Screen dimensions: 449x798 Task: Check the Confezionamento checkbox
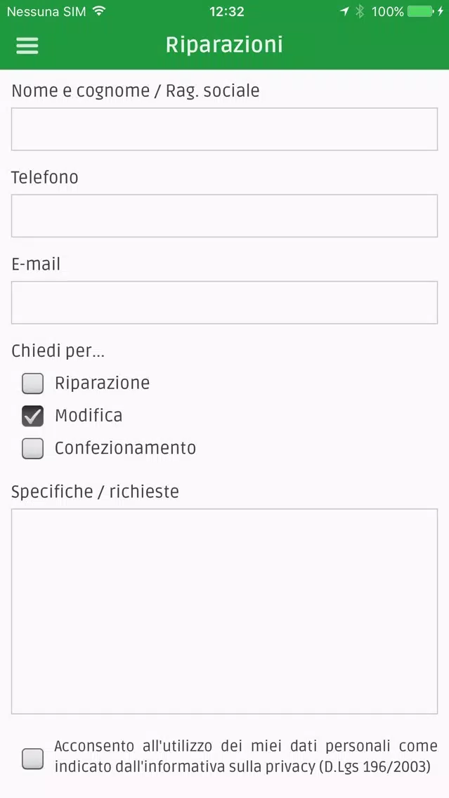32,448
